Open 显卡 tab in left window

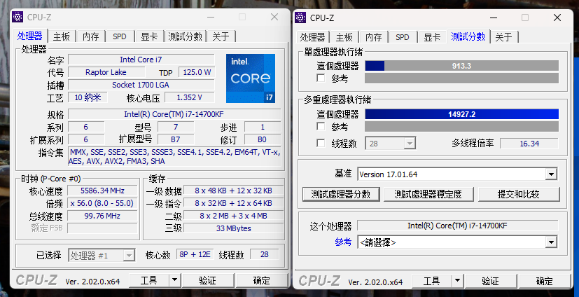point(149,36)
